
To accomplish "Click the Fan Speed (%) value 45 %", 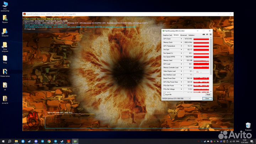I will pyautogui.click(x=188, y=53).
